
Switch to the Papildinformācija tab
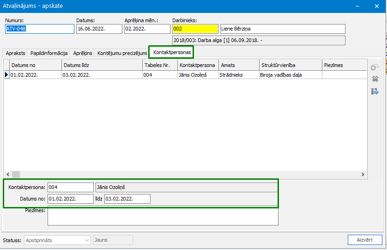point(49,53)
